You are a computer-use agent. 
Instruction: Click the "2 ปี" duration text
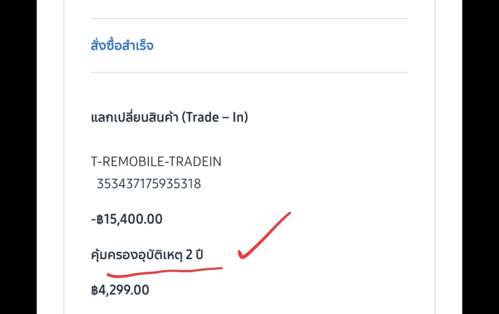point(194,255)
